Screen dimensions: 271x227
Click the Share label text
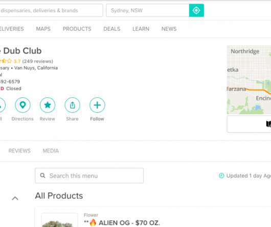[x=72, y=119]
